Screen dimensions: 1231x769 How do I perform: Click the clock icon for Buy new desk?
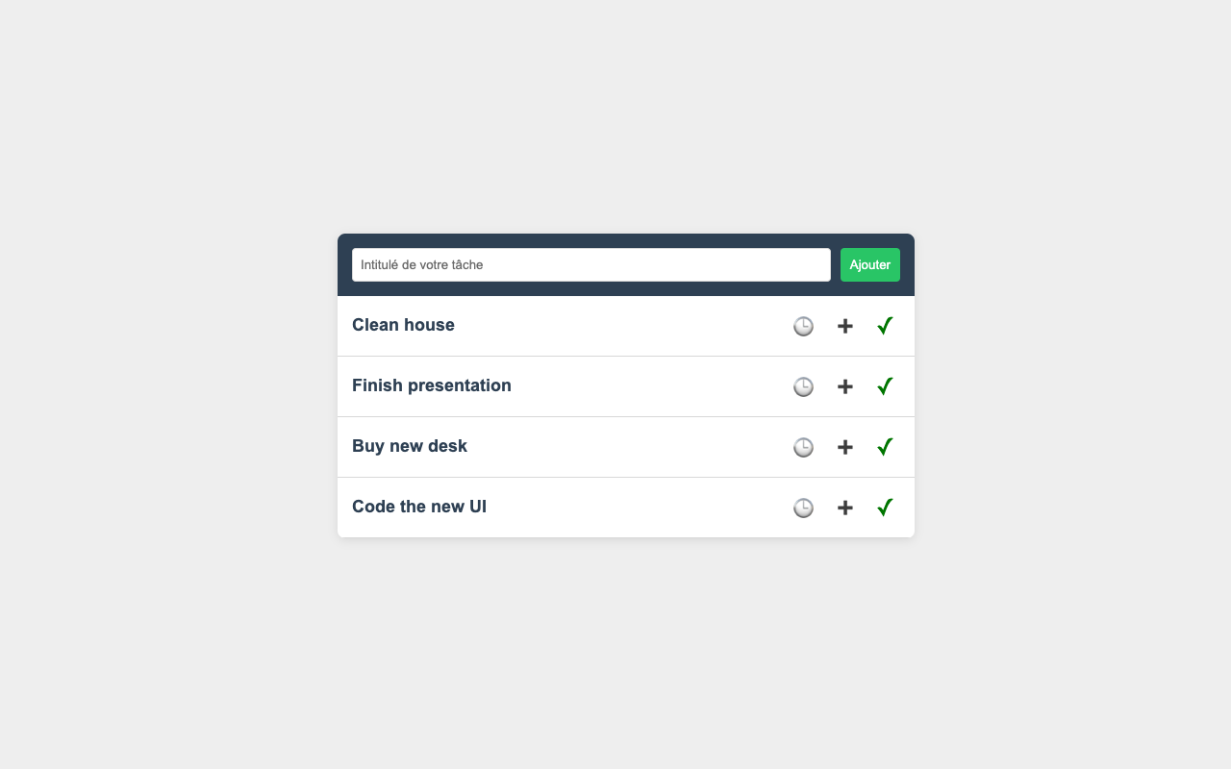tap(803, 447)
